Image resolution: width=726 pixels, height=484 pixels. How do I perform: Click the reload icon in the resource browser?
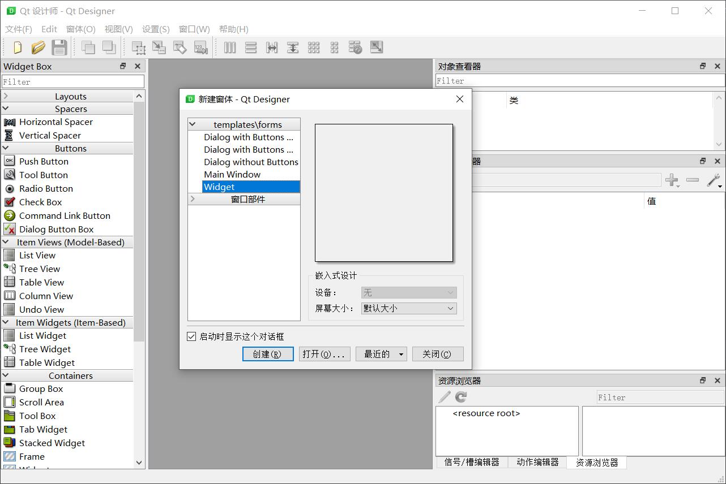(x=460, y=396)
